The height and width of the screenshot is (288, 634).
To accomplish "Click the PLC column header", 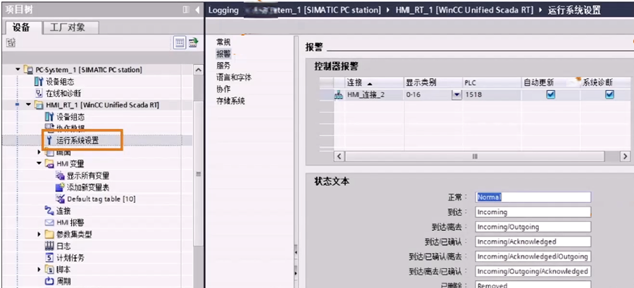I will click(492, 83).
